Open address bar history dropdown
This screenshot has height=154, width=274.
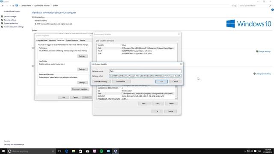(232, 6)
